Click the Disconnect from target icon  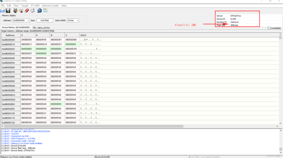coord(21,11)
